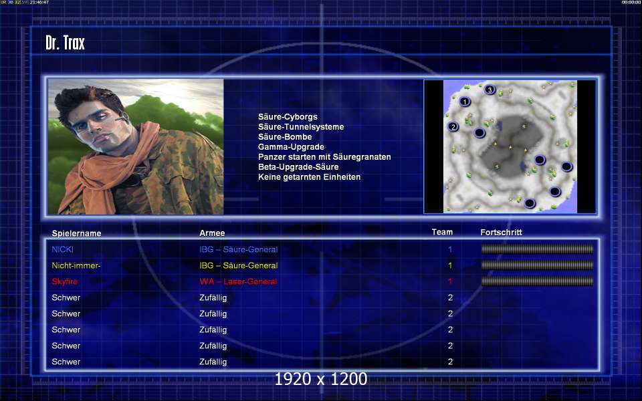The height and width of the screenshot is (401, 642).
Task: Select player NICKI in the list
Action: (x=63, y=249)
